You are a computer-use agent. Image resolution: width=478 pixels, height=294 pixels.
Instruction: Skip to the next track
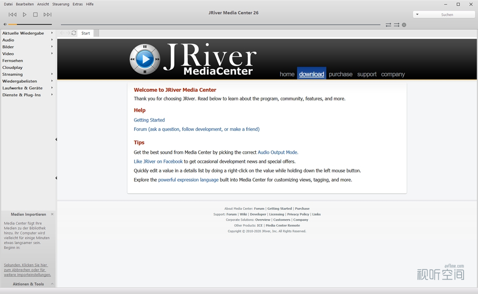point(48,14)
